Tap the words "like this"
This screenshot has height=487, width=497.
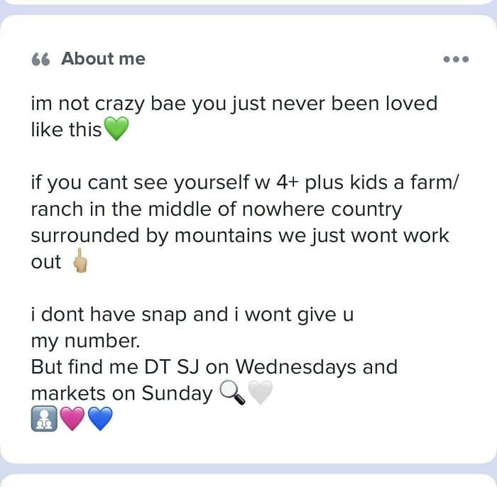[66, 131]
